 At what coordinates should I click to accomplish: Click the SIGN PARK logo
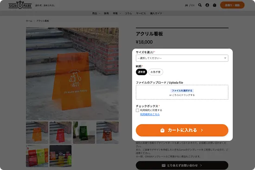pyautogui.click(x=20, y=5)
